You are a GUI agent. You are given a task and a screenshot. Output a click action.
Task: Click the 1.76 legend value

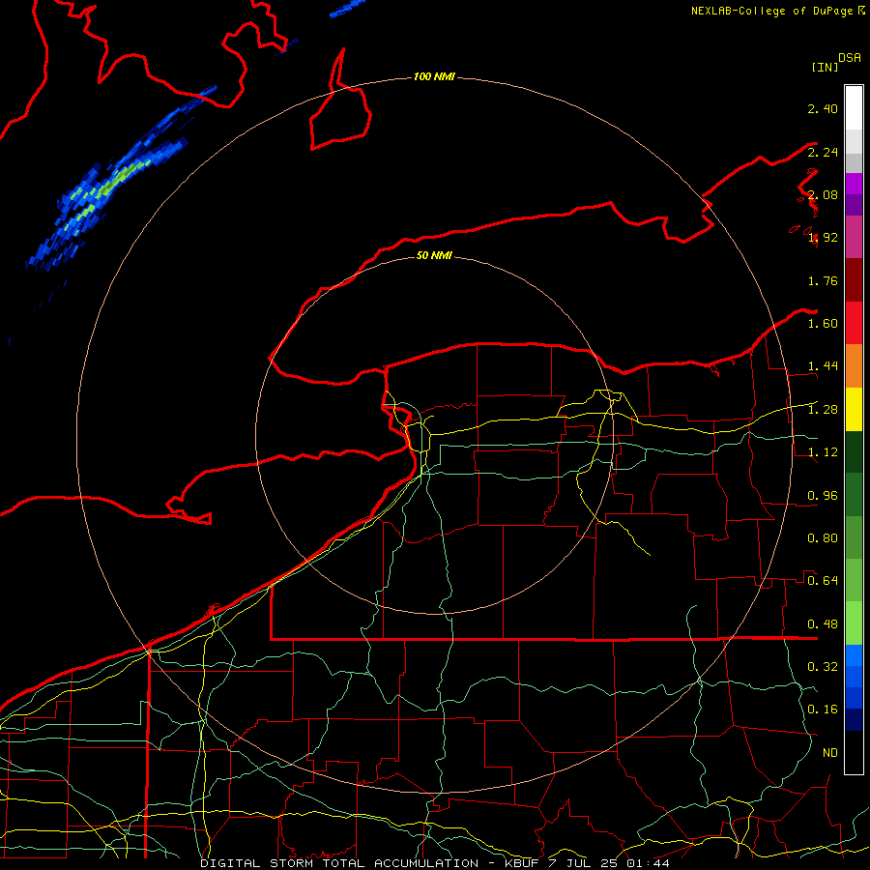pyautogui.click(x=823, y=280)
